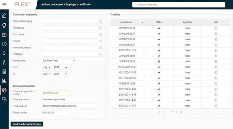This screenshot has width=233, height=129.
Task: Click Home cost centre lookup magnifier
Action: coord(100,48)
